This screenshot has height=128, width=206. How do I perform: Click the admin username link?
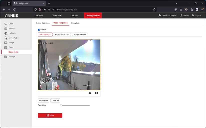186,15
